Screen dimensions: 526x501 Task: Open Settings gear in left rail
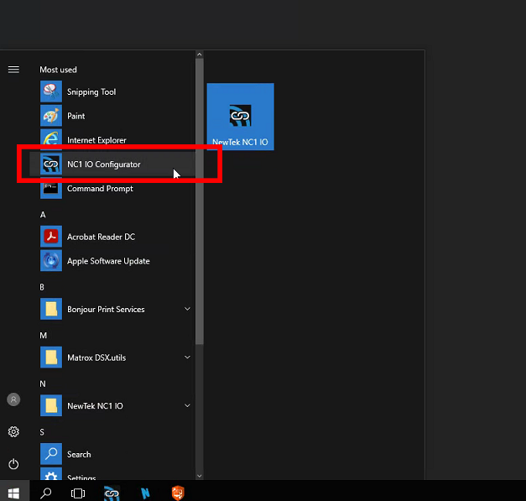(13, 431)
